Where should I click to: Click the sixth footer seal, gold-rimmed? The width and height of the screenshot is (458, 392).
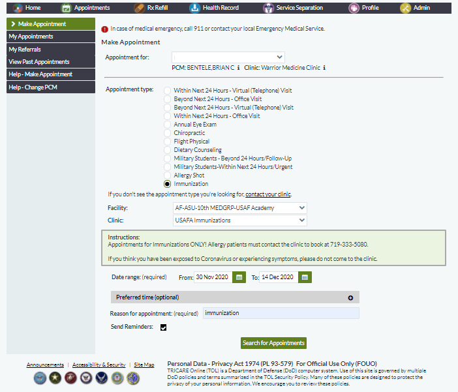[117, 378]
